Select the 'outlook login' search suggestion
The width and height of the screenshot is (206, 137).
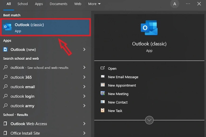pos(22,96)
